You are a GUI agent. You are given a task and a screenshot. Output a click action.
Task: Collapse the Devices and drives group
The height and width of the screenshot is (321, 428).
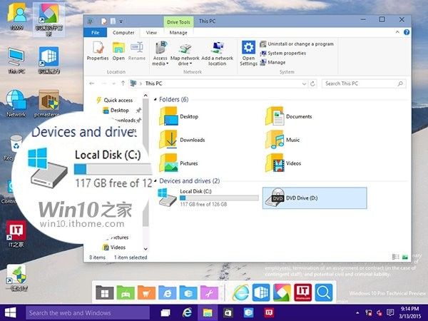(x=156, y=181)
